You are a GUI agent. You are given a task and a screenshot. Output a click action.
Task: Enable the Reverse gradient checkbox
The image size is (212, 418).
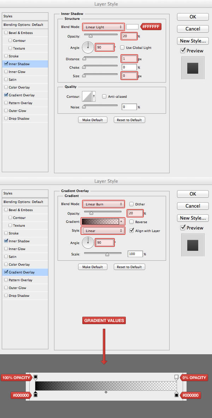(x=131, y=222)
